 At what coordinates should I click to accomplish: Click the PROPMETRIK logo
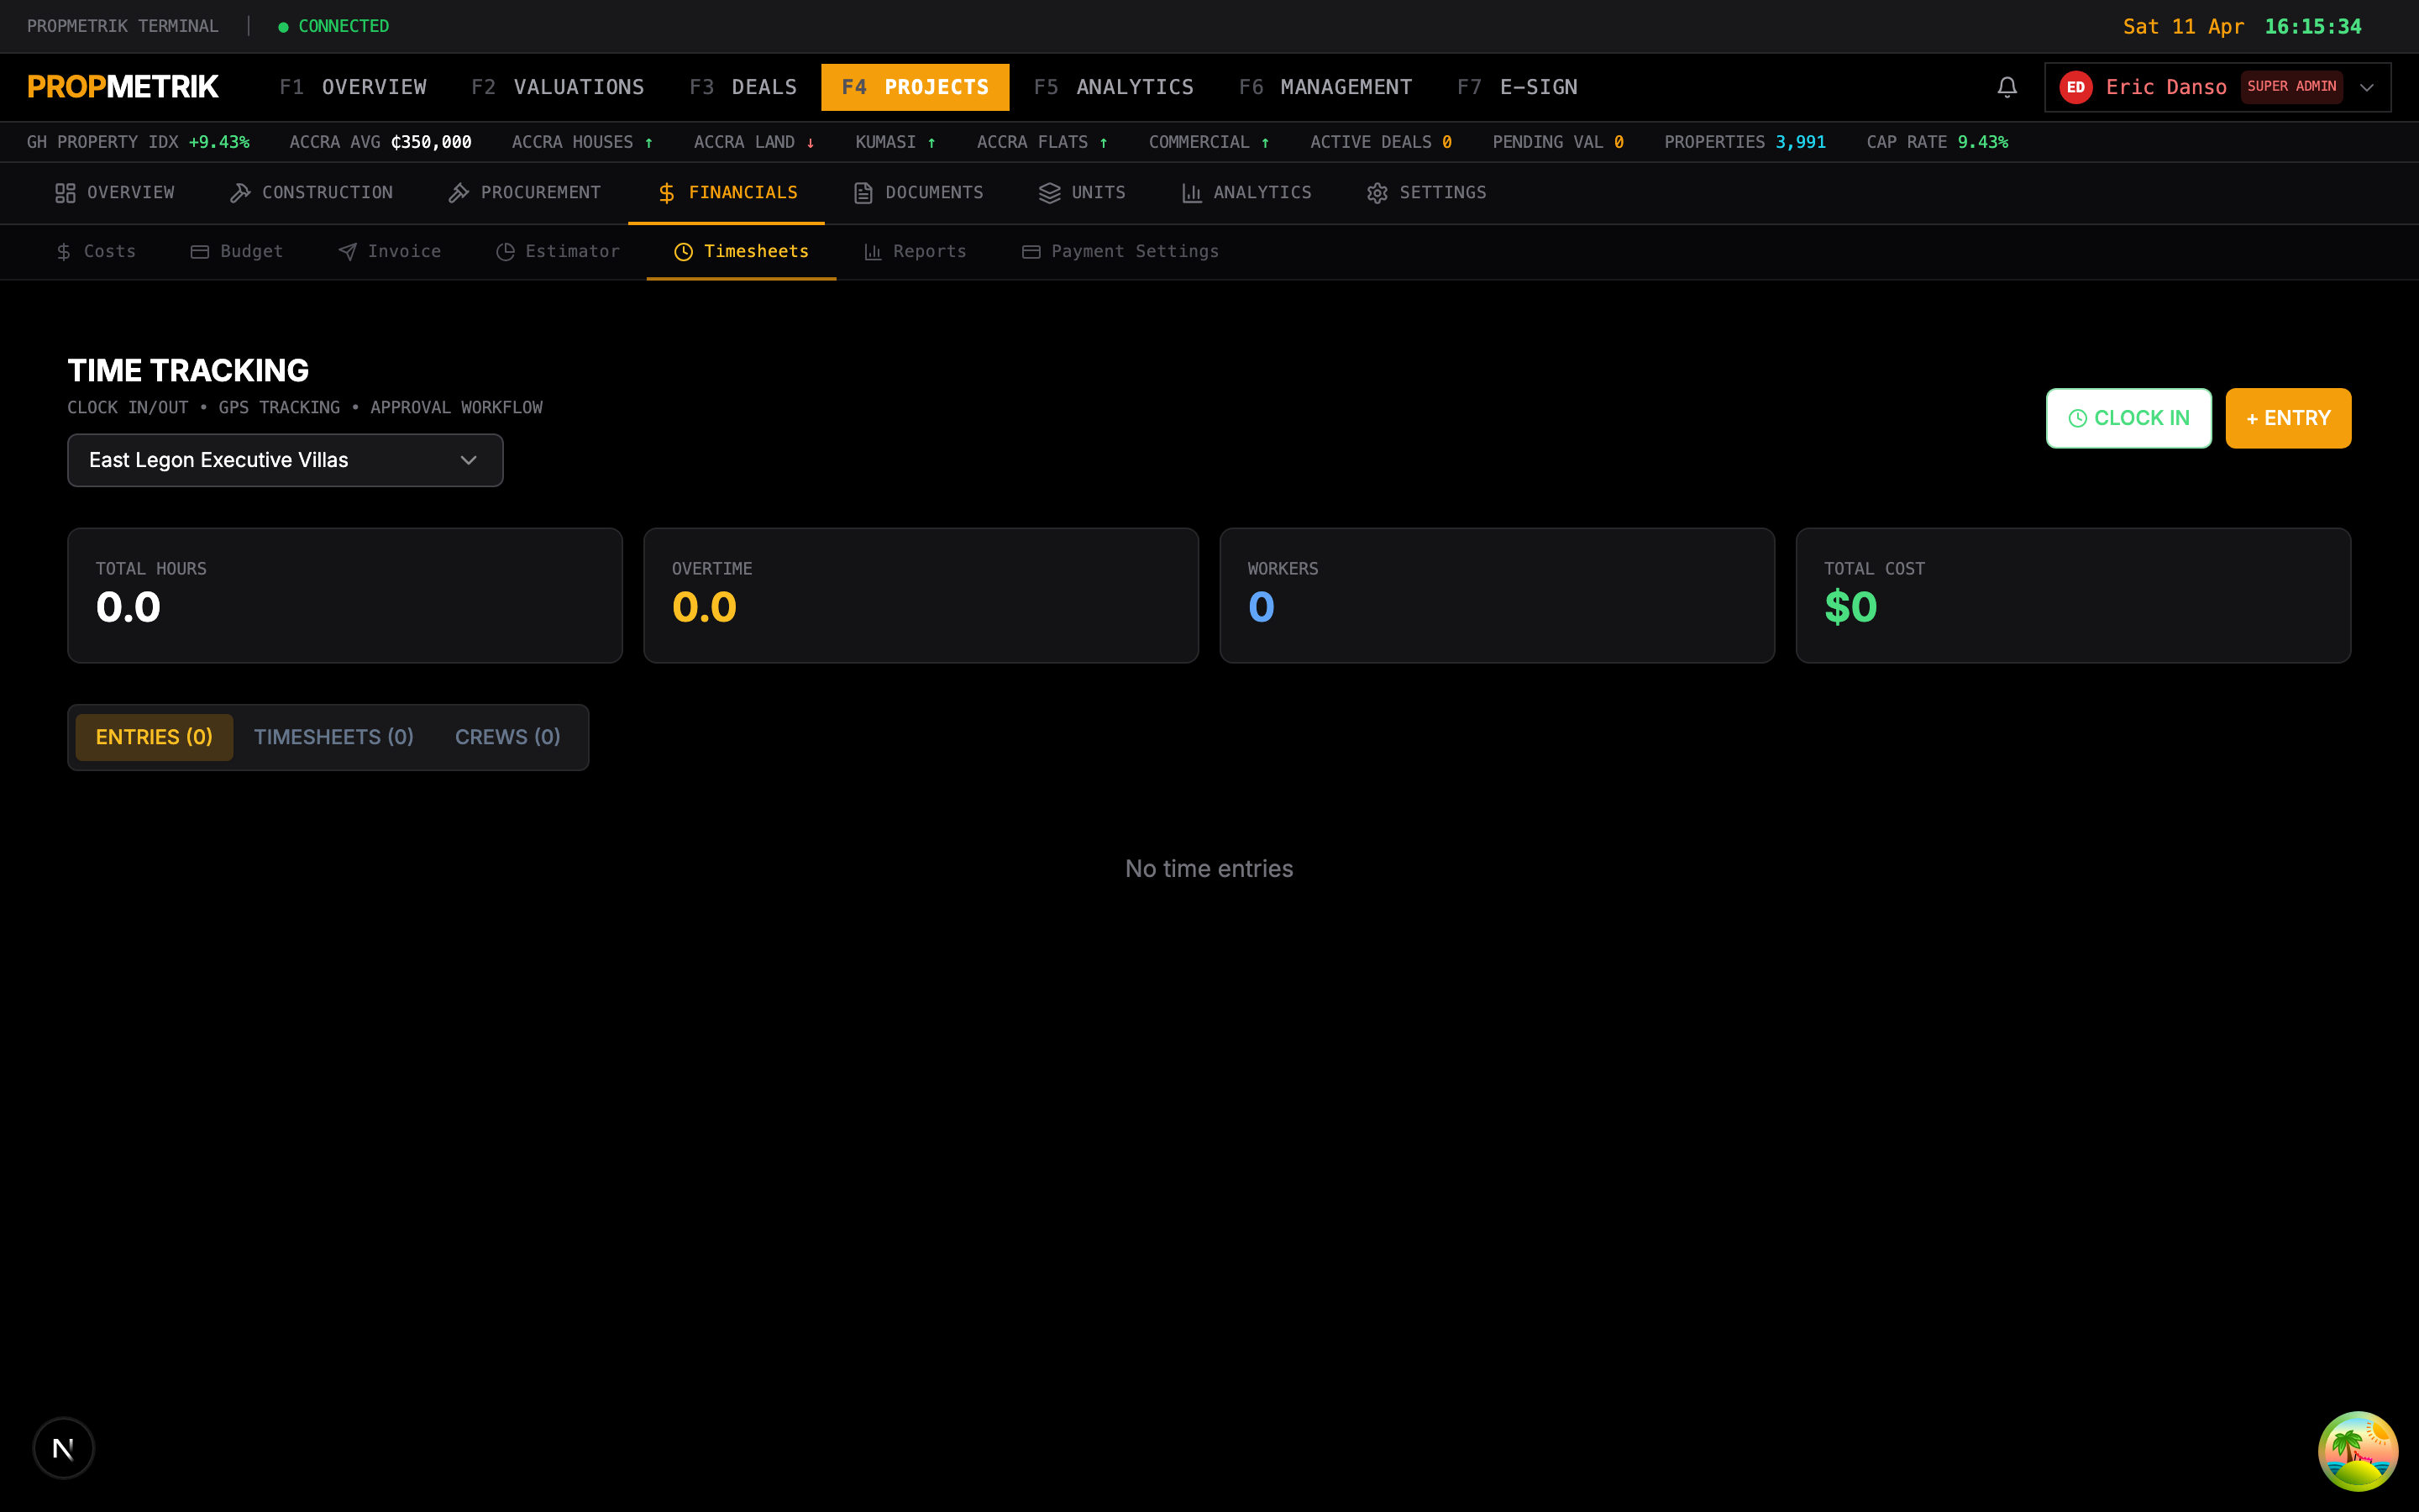point(123,87)
